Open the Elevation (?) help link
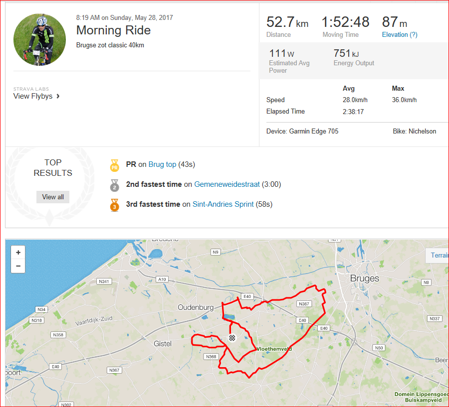 (400, 34)
